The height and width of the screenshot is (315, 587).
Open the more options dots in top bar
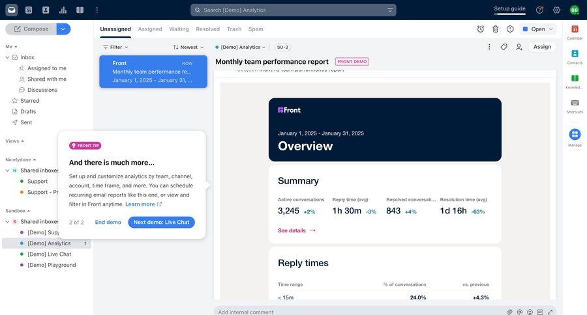point(97,10)
